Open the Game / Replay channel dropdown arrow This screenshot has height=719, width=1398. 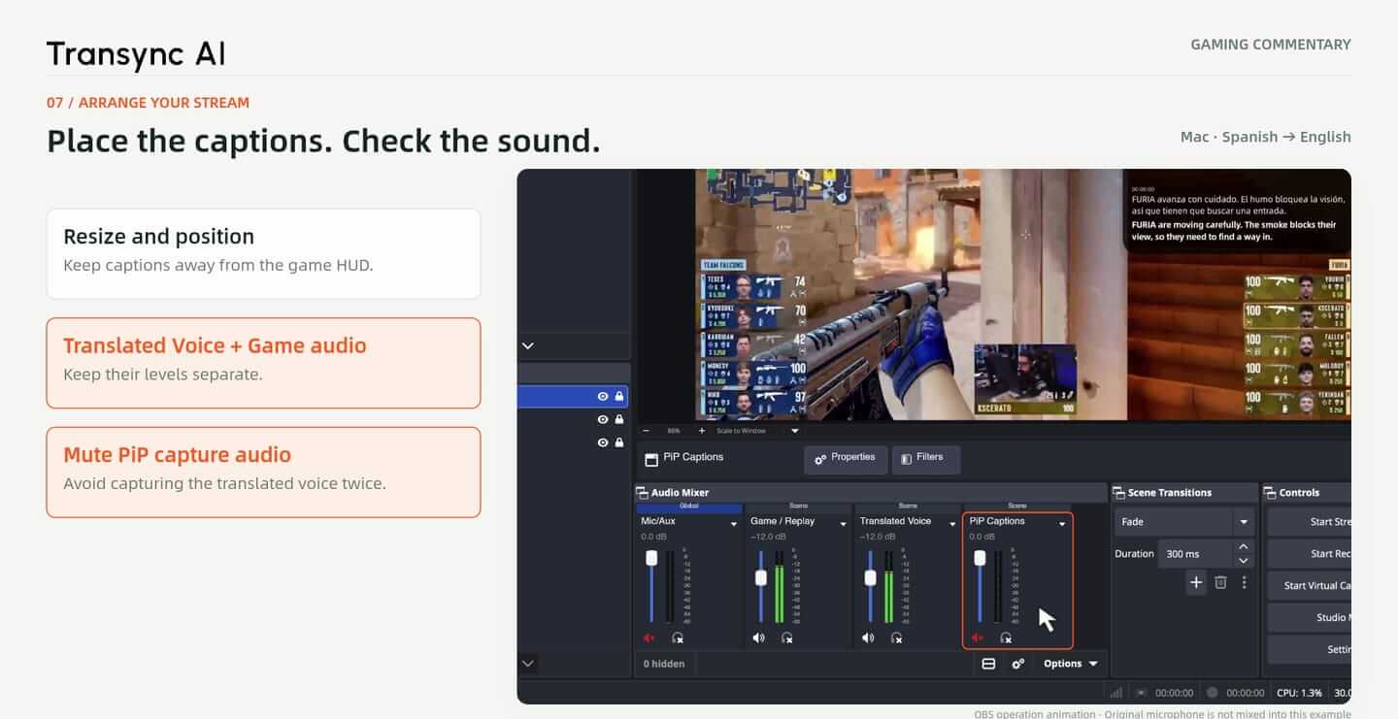[843, 523]
